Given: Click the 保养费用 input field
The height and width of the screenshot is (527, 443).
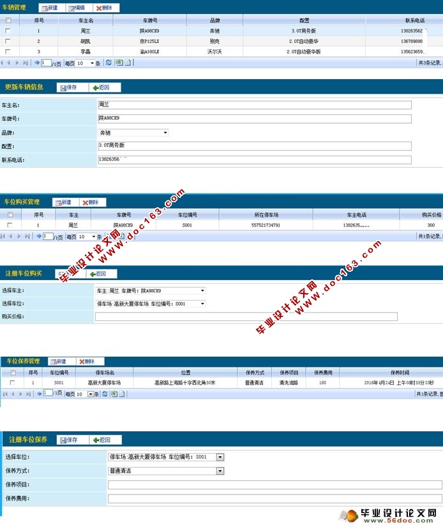Looking at the screenshot, I should 275,498.
